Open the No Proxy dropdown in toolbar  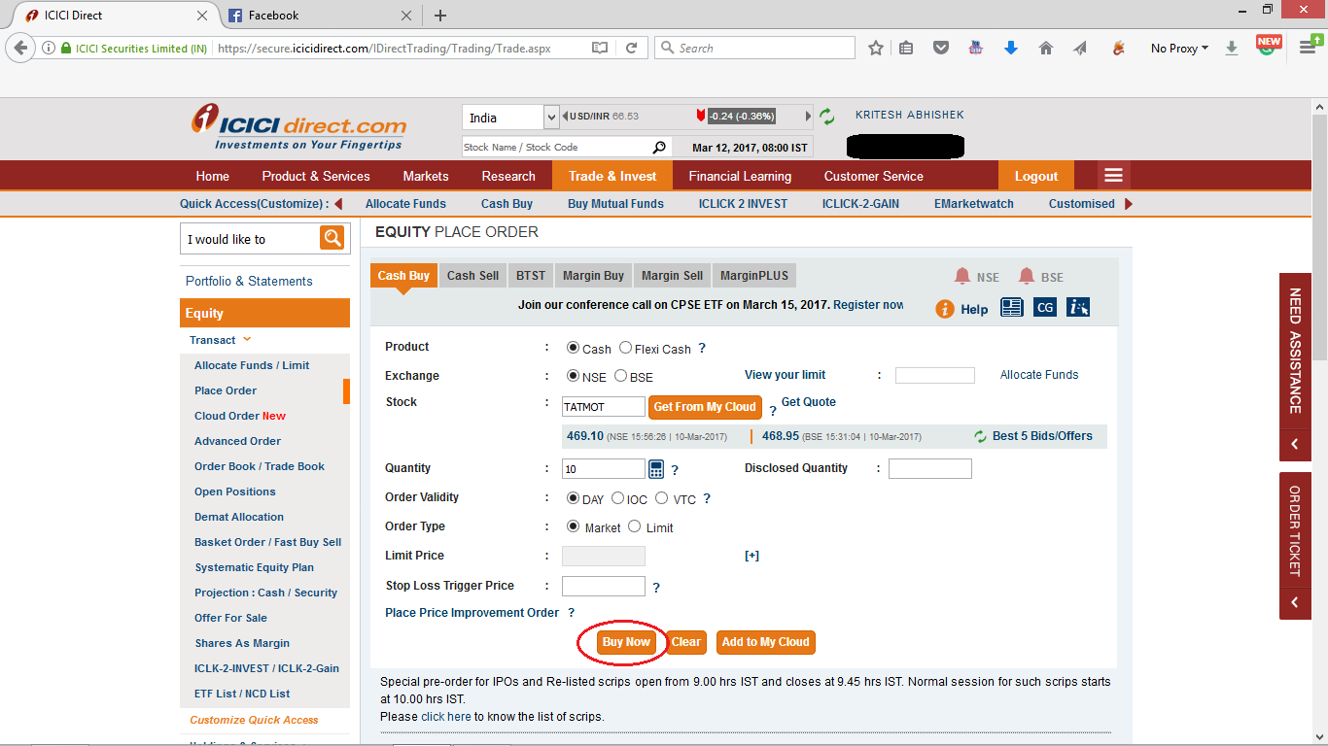[1179, 48]
